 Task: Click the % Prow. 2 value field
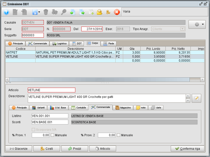[x=107, y=135]
